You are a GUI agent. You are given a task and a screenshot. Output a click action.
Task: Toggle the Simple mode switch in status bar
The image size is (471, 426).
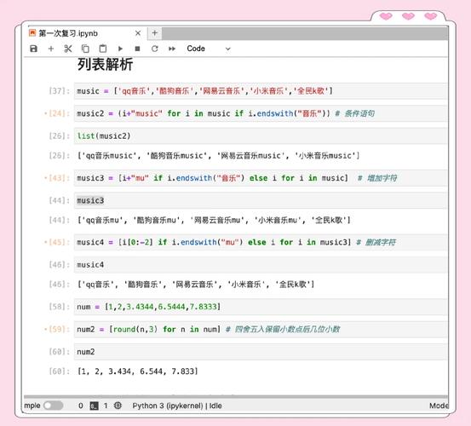(x=54, y=406)
